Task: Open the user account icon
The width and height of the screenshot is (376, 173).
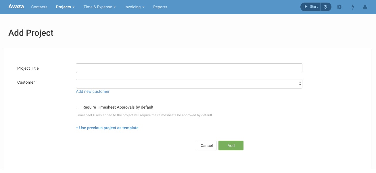Action: click(365, 7)
